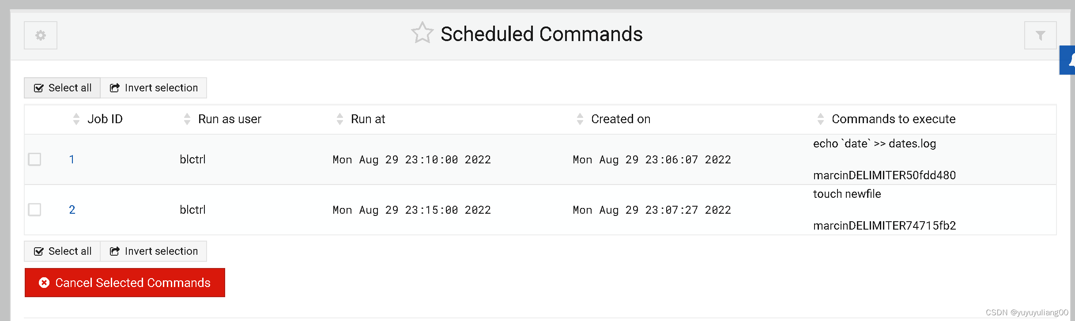This screenshot has height=321, width=1075.
Task: Sort jobs by the Run as user column
Action: (x=187, y=119)
